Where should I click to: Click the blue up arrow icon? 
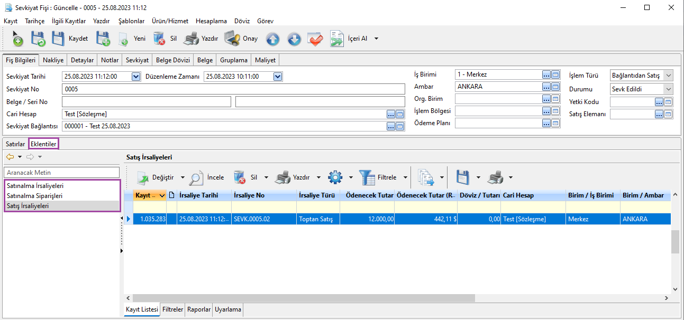point(272,39)
